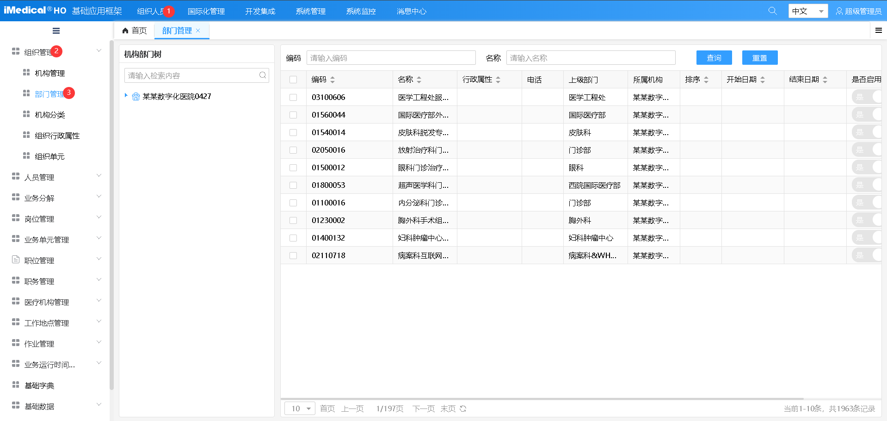Collapse the sidebar with the hamburger icon

pos(56,31)
